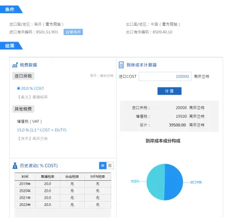
Task: Open official website link for 中国
Action: tap(170, 24)
